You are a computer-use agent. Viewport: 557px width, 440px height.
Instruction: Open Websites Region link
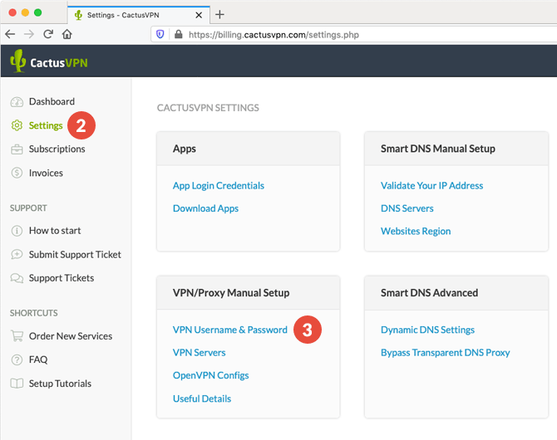(x=416, y=231)
